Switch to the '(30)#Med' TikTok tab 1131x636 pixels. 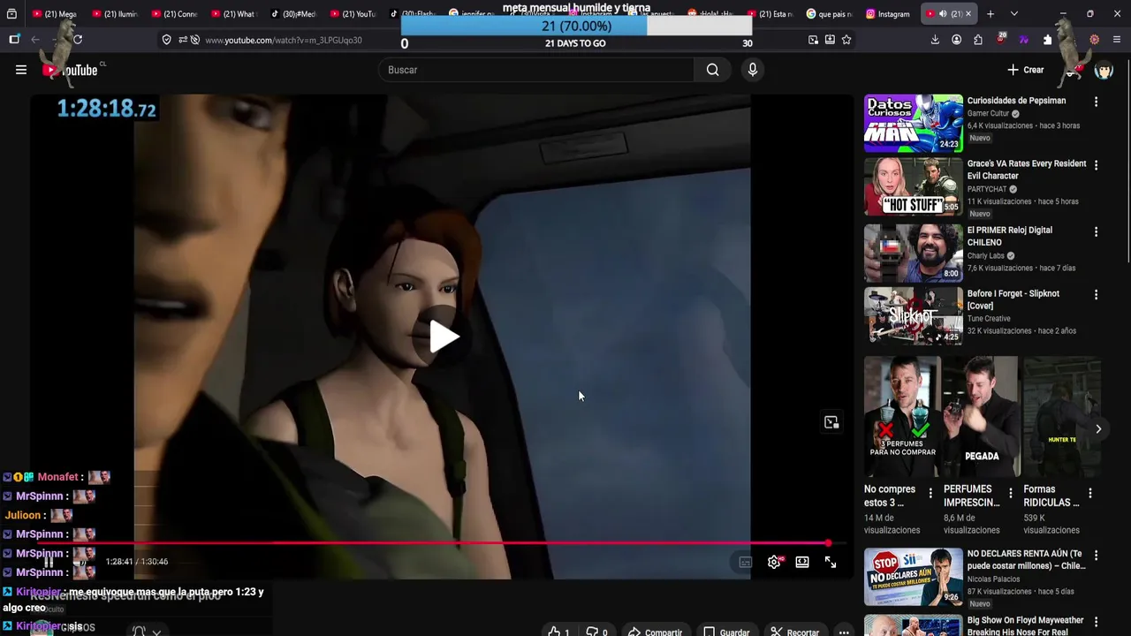point(292,14)
